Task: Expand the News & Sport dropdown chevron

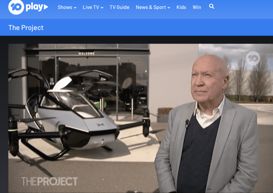Action: (169, 8)
